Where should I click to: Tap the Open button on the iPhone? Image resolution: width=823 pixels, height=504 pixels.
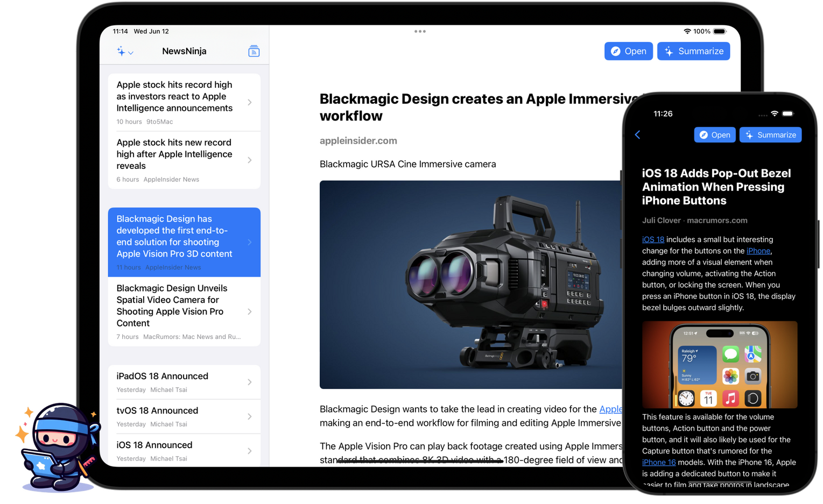tap(715, 135)
